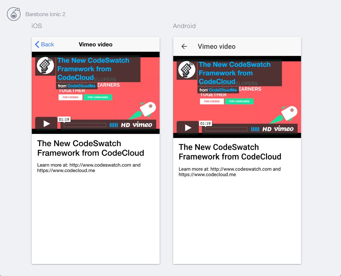
Task: Adjust volume bars in iOS player
Action: 114,125
